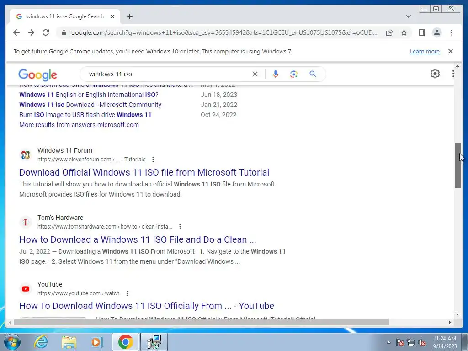468x351 pixels.
Task: Go back to the previous page
Action: 16,32
